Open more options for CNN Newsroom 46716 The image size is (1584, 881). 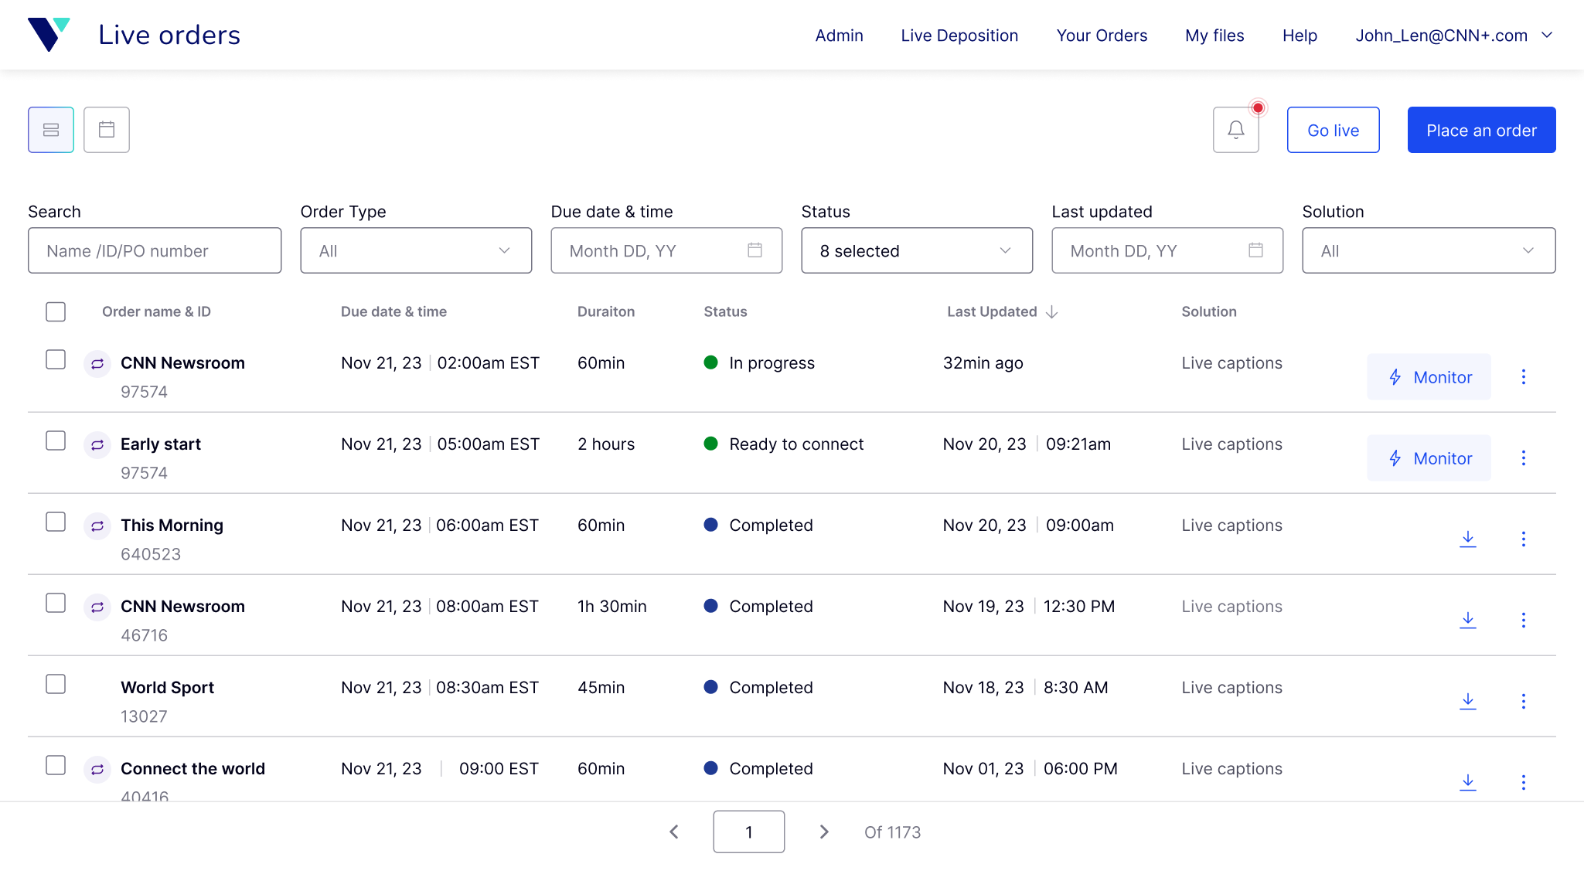click(x=1524, y=620)
